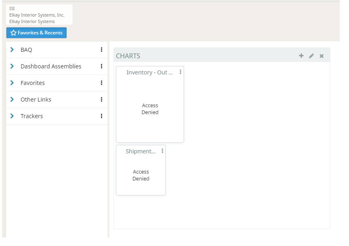
Task: Select the Shipment chart title
Action: coord(141,151)
